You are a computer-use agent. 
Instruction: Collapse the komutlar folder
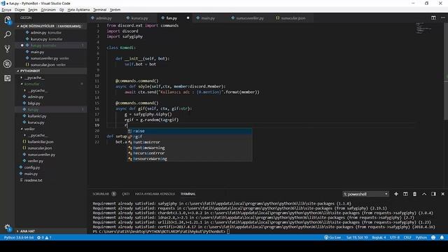tap(51, 84)
